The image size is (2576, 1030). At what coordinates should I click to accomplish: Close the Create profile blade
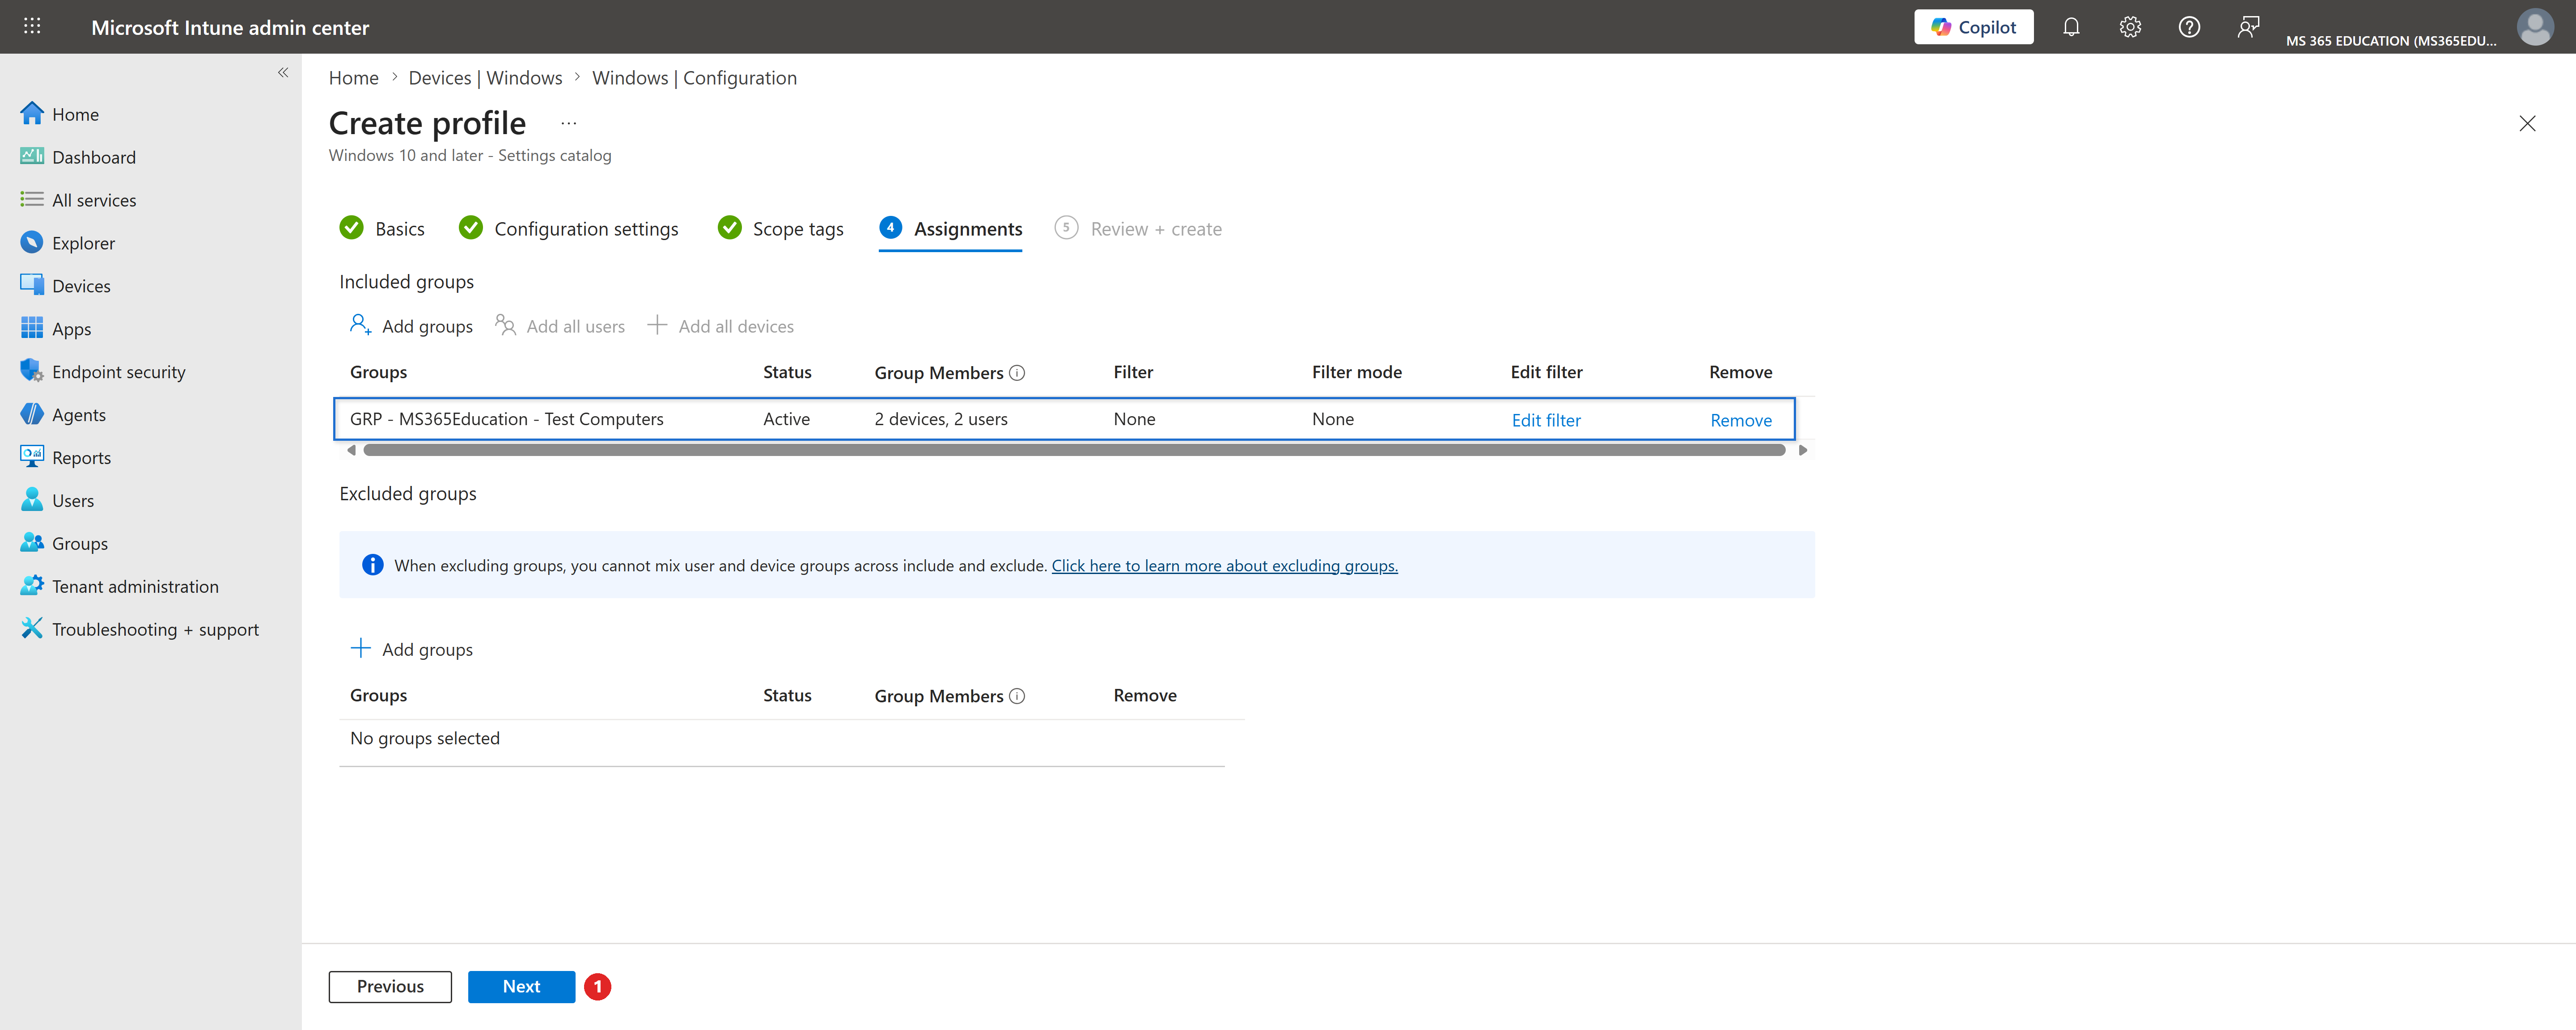[2527, 123]
